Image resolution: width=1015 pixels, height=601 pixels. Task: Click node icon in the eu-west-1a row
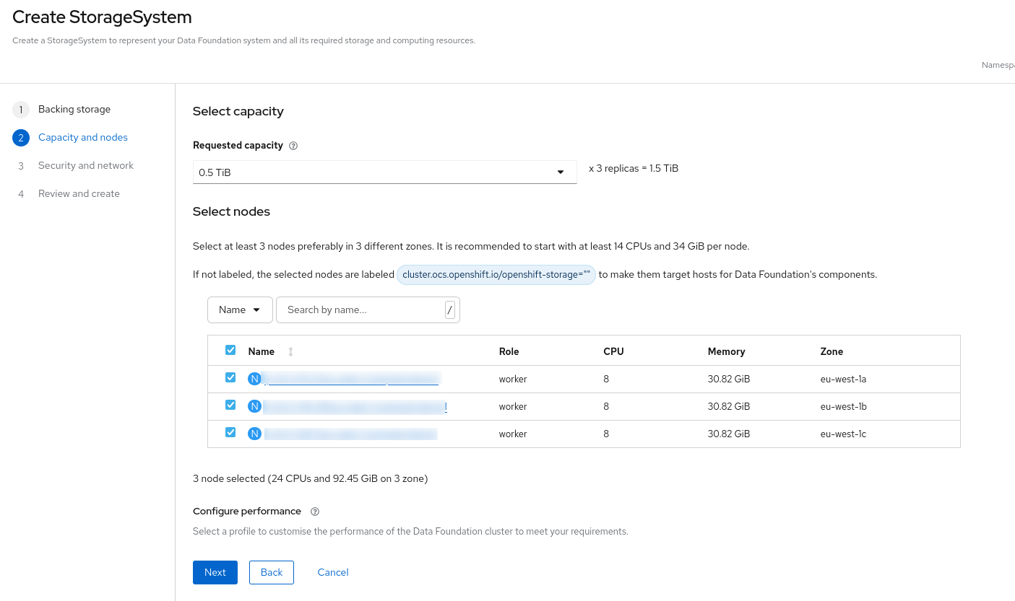pyautogui.click(x=254, y=379)
